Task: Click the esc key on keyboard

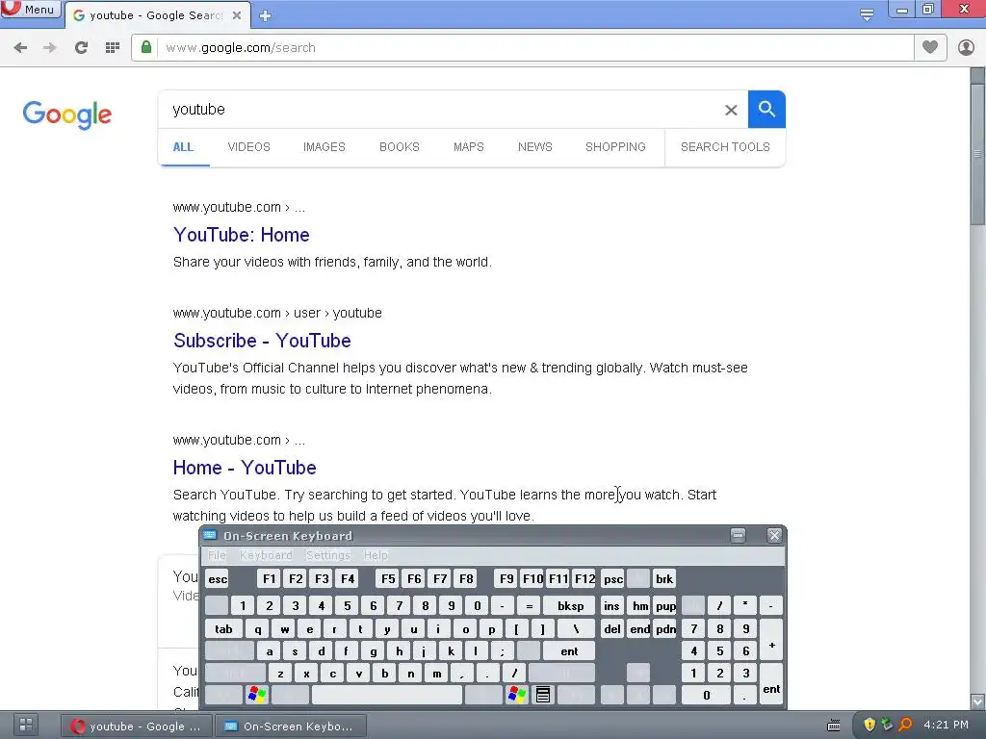Action: pyautogui.click(x=218, y=578)
